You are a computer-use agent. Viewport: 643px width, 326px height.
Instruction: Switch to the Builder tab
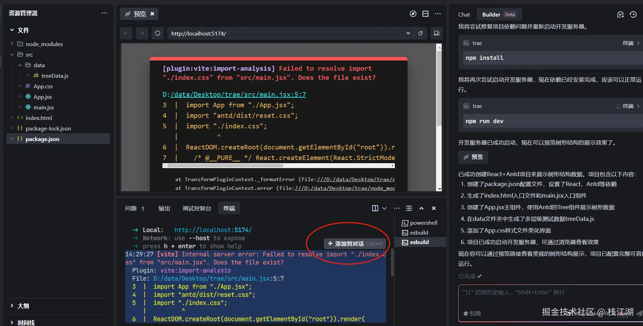(x=499, y=14)
